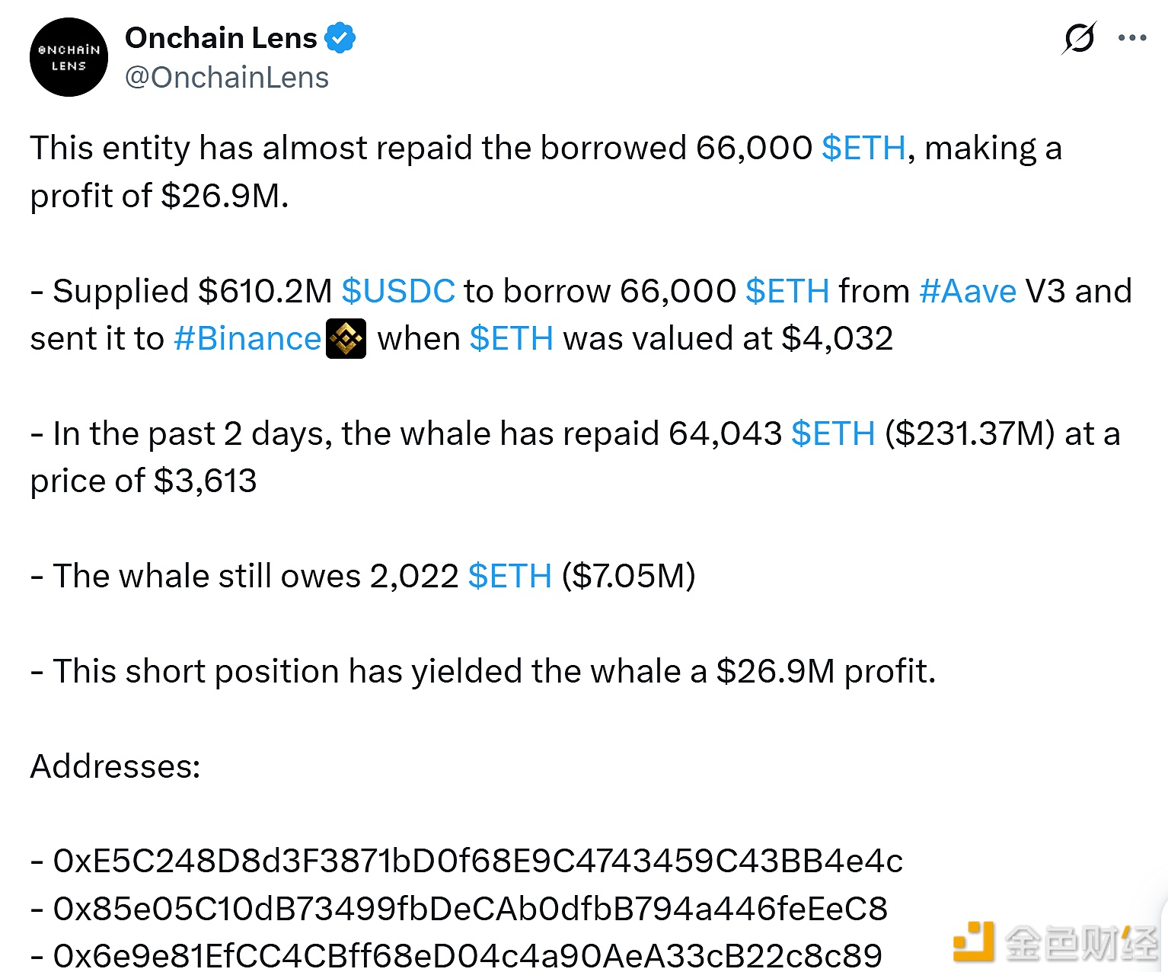The image size is (1168, 972).
Task: Open the three-dot more options menu
Action: click(1132, 37)
